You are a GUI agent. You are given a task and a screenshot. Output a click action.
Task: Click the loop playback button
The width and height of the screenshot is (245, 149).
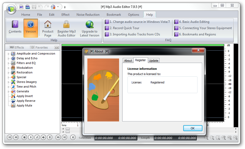tap(37, 137)
